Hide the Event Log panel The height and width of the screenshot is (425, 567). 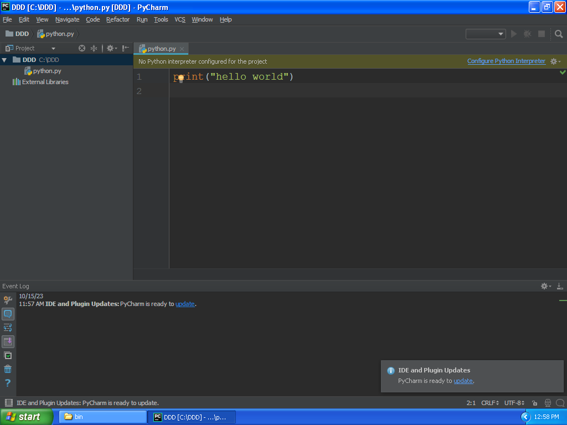[560, 286]
